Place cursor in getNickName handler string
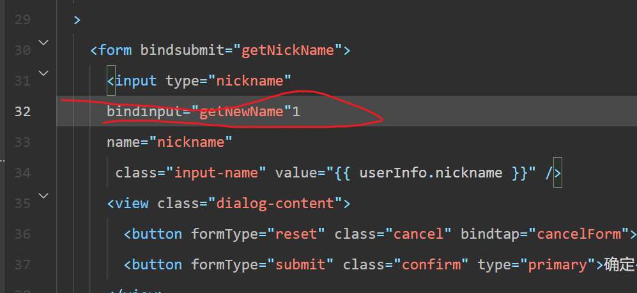 [288, 50]
